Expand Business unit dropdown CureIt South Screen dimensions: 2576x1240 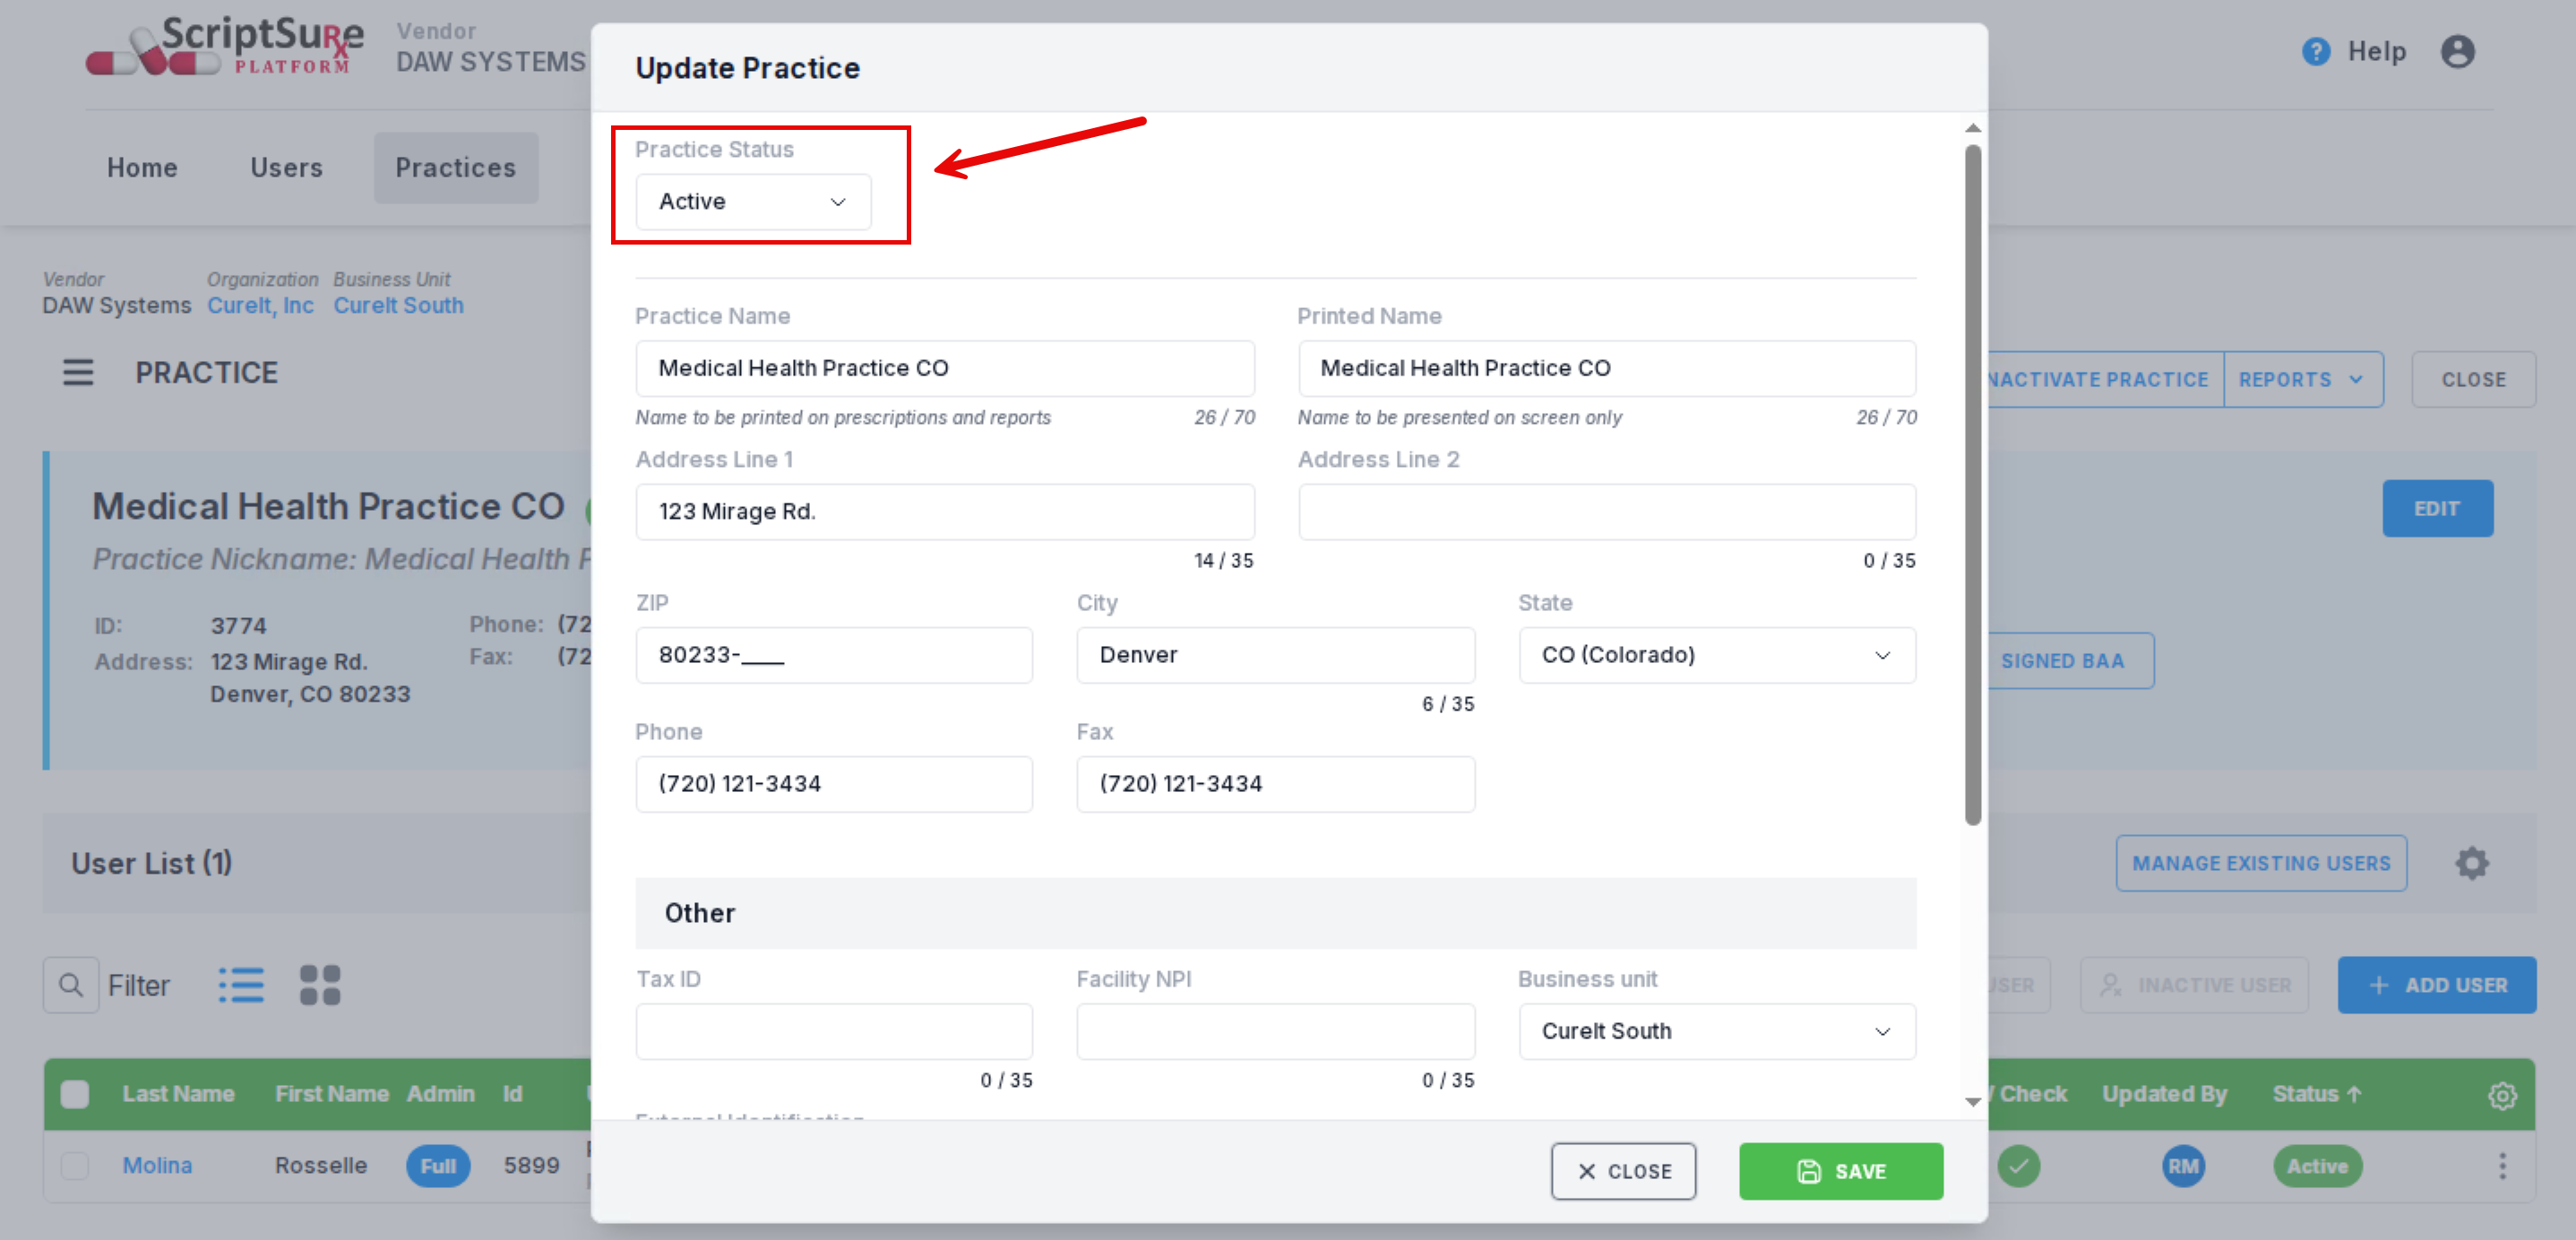1716,1031
